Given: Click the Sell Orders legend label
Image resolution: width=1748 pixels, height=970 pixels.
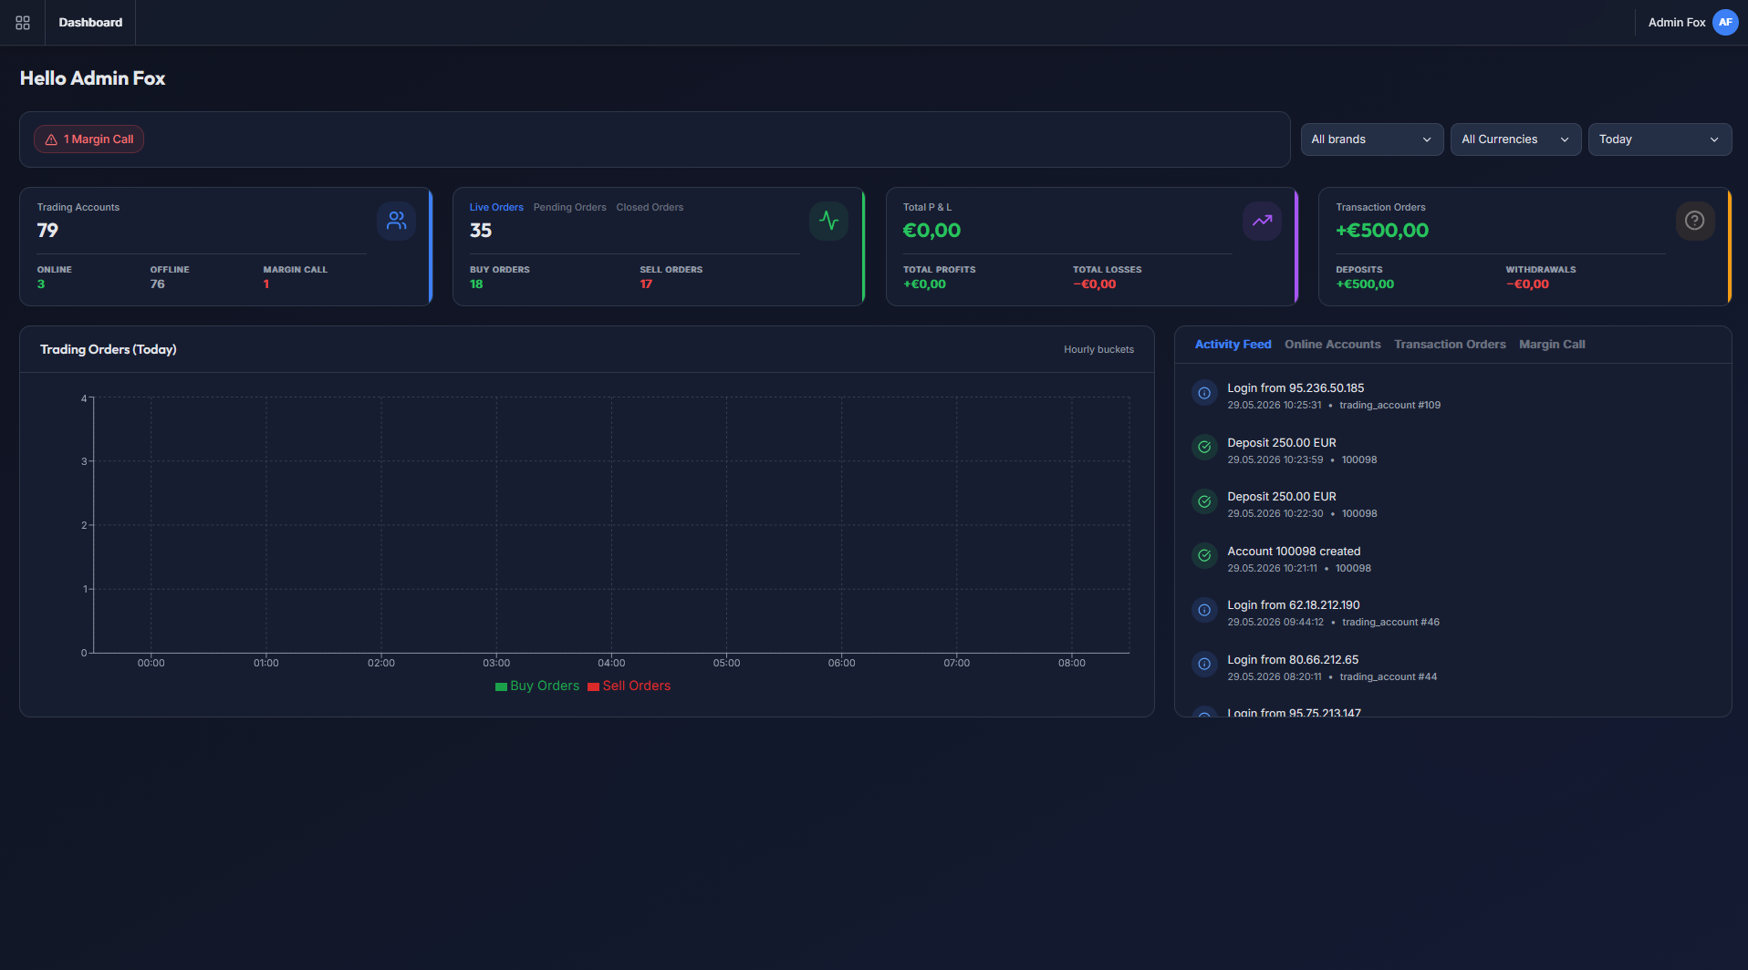Looking at the screenshot, I should pyautogui.click(x=636, y=686).
